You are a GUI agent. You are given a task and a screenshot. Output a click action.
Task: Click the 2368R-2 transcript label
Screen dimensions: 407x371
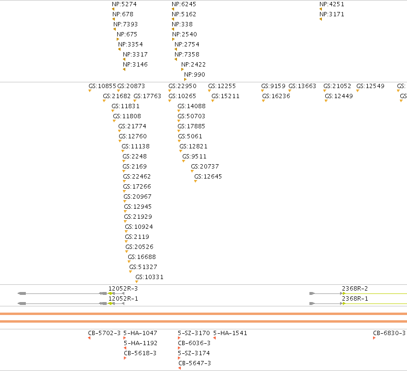click(x=355, y=289)
